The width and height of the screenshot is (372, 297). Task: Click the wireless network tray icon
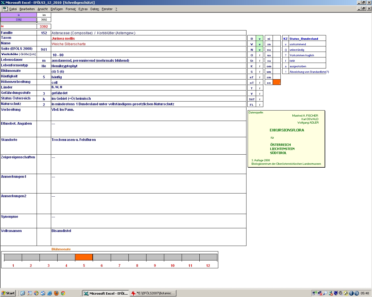(x=314, y=293)
